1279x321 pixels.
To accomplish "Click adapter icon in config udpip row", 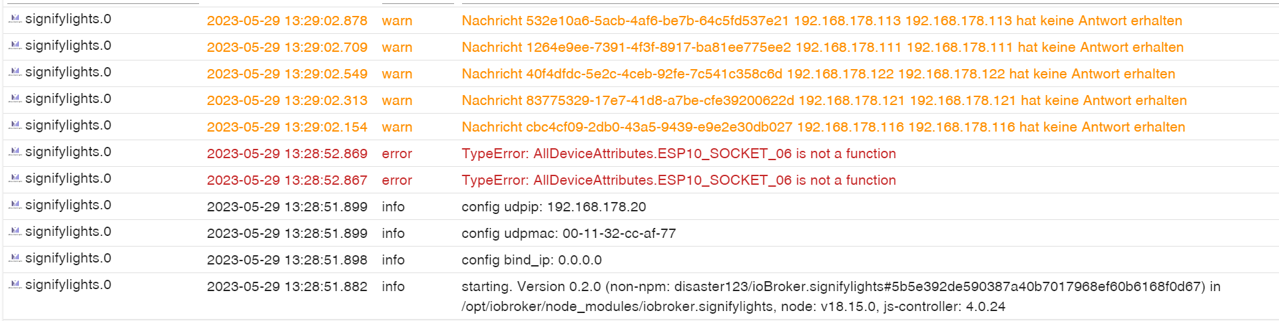I will click(15, 205).
